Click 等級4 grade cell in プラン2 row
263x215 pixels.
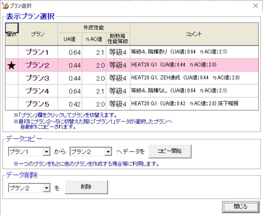tap(118, 65)
